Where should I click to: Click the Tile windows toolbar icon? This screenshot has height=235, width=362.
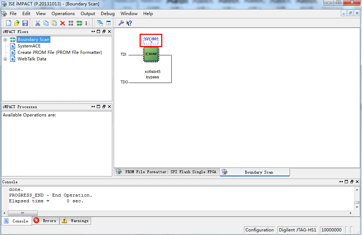click(108, 23)
